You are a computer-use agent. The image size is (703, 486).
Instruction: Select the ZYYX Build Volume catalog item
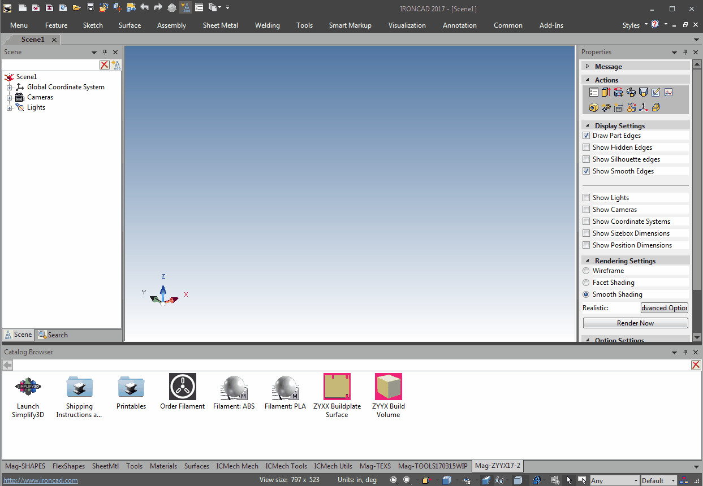point(388,387)
